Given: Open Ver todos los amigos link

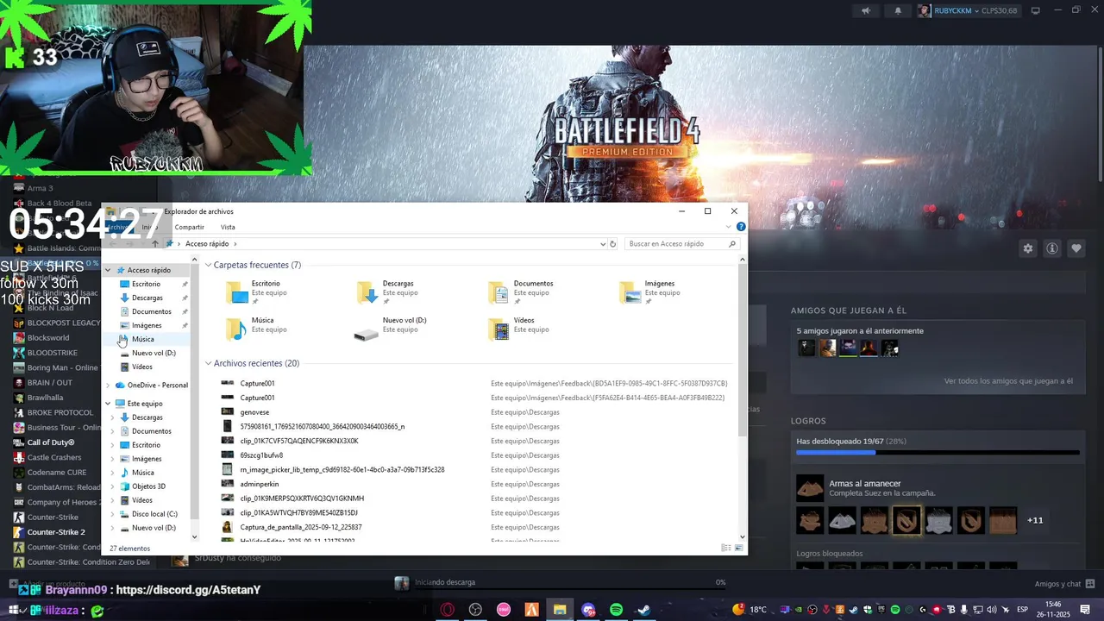Looking at the screenshot, I should [x=1008, y=381].
